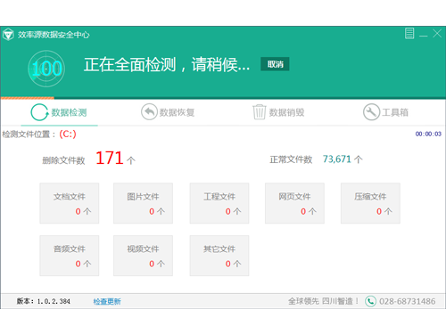446x334 pixels.
Task: Click the 数据检测 refresh circle icon
Action: pos(39,112)
